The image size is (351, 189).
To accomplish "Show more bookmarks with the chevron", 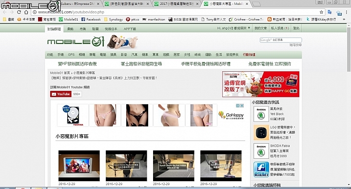I will tap(344, 20).
